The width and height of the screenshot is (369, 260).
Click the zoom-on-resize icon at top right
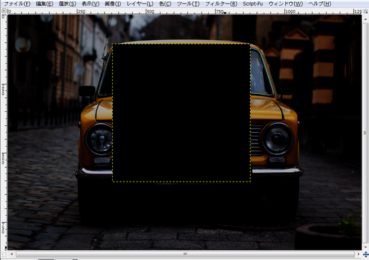366,11
